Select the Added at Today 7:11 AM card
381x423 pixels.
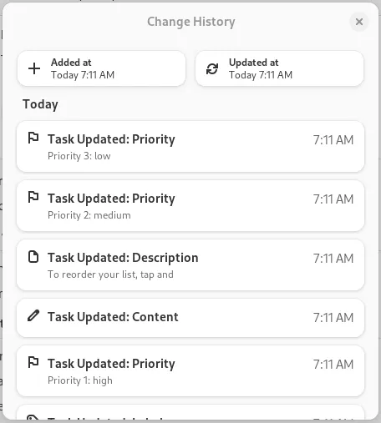point(101,68)
